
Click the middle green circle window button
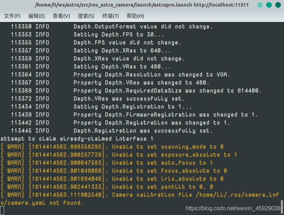(x=269, y=5)
